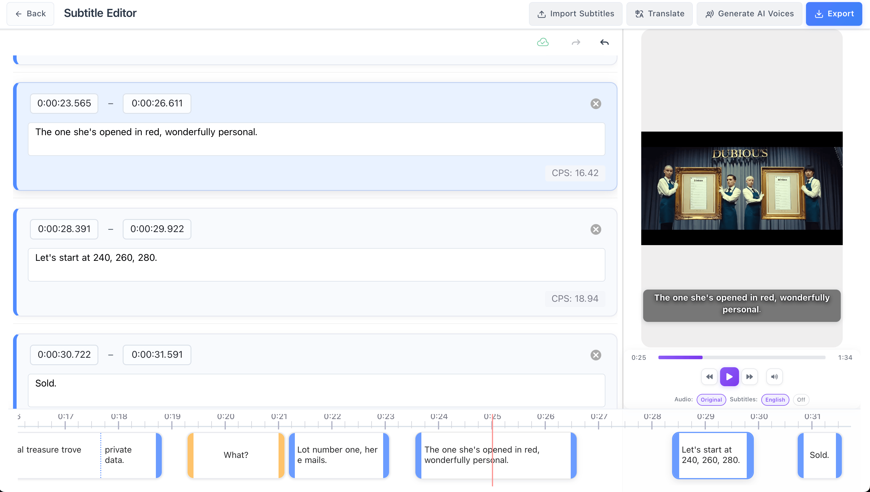Keep audio set to Original
The image size is (870, 492).
[x=711, y=400]
